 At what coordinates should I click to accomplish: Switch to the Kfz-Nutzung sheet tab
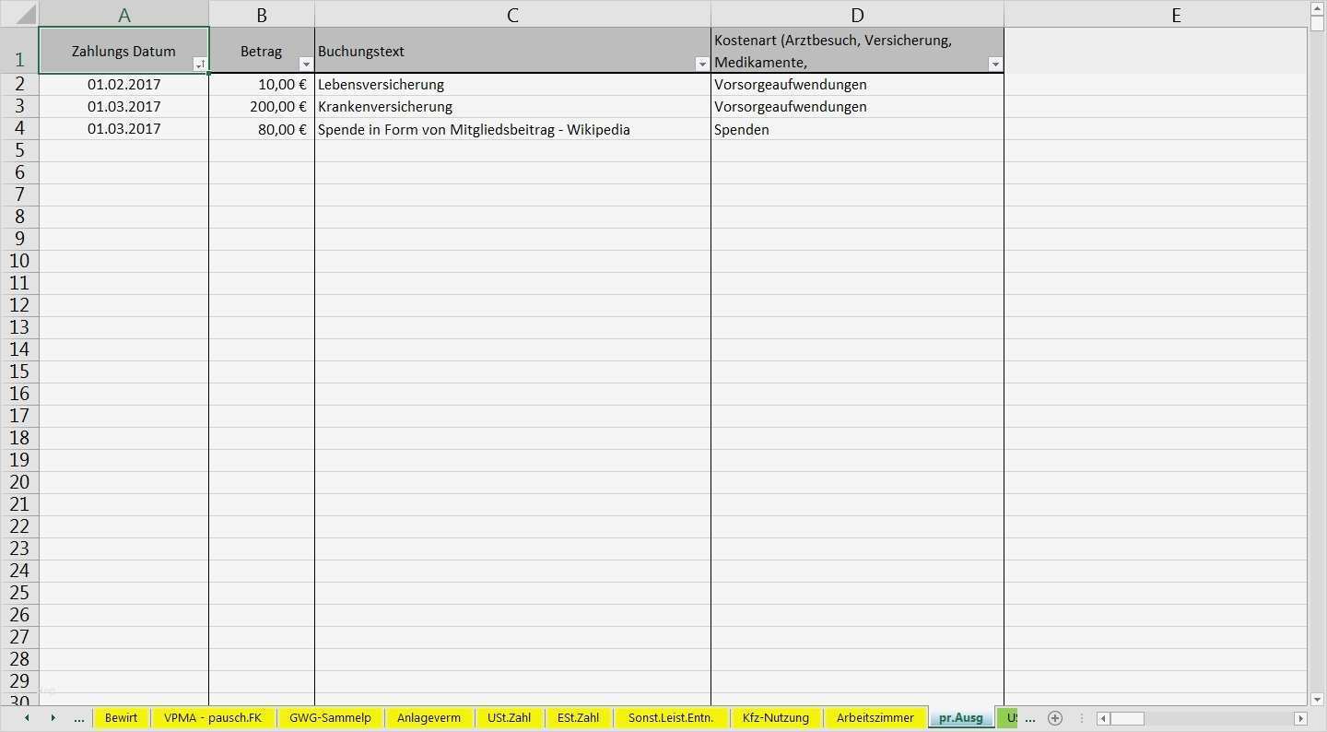click(776, 717)
